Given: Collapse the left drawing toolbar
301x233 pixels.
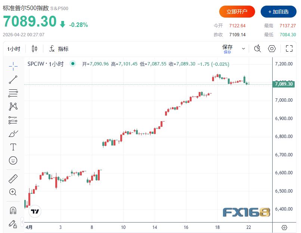Looking at the screenshot, I should [x=22, y=220].
